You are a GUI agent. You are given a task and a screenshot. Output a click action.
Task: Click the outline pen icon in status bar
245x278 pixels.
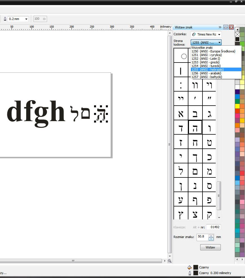tap(190, 273)
